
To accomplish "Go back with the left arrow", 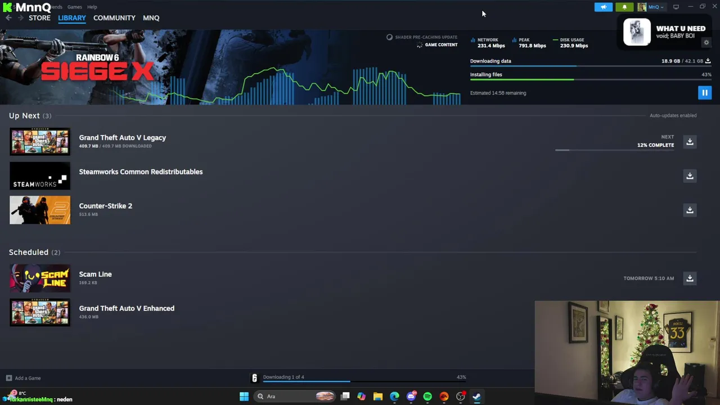I will [8, 18].
